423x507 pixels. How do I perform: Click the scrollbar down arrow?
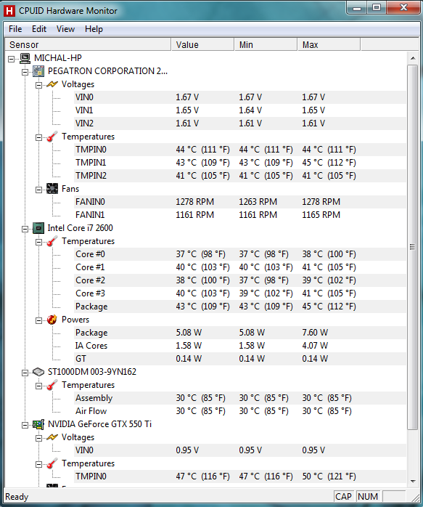(413, 481)
